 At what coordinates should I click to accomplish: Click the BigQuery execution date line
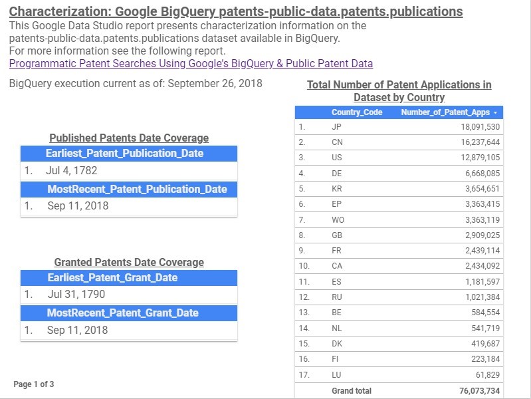click(136, 83)
